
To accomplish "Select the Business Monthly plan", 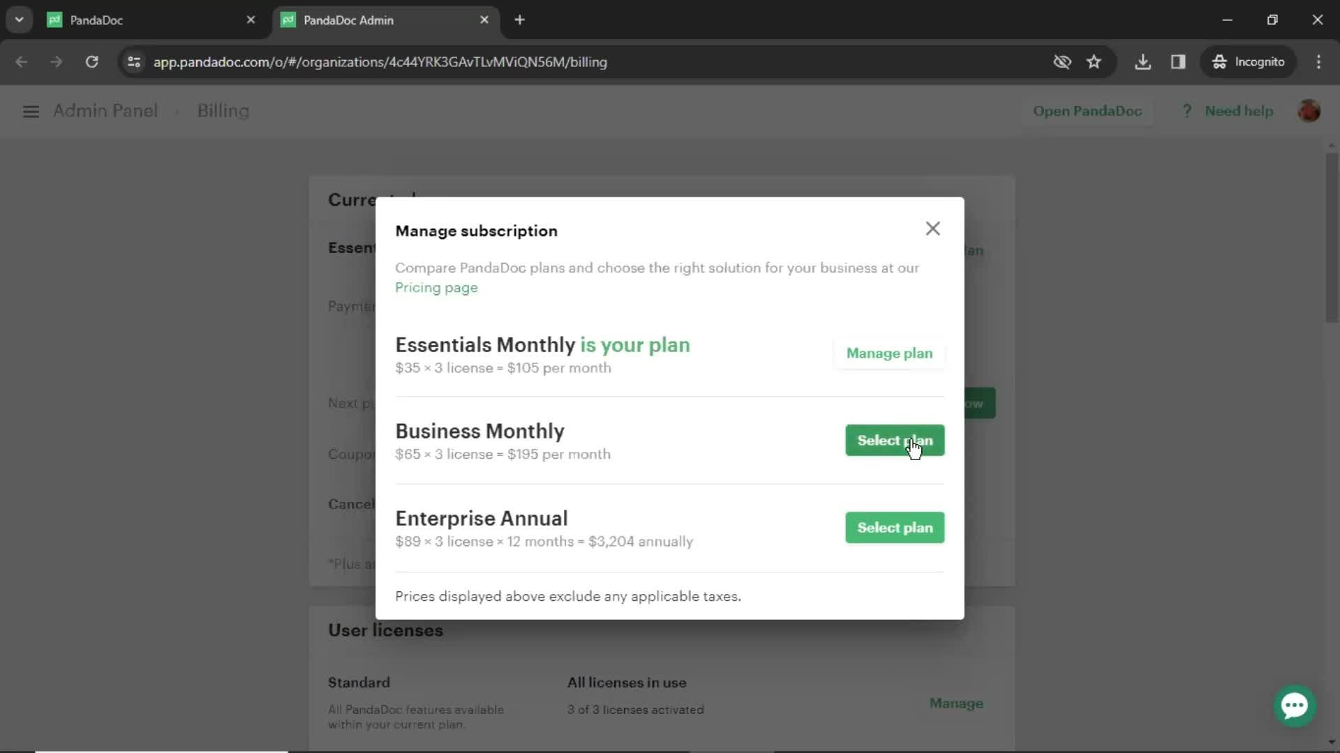I will click(895, 439).
